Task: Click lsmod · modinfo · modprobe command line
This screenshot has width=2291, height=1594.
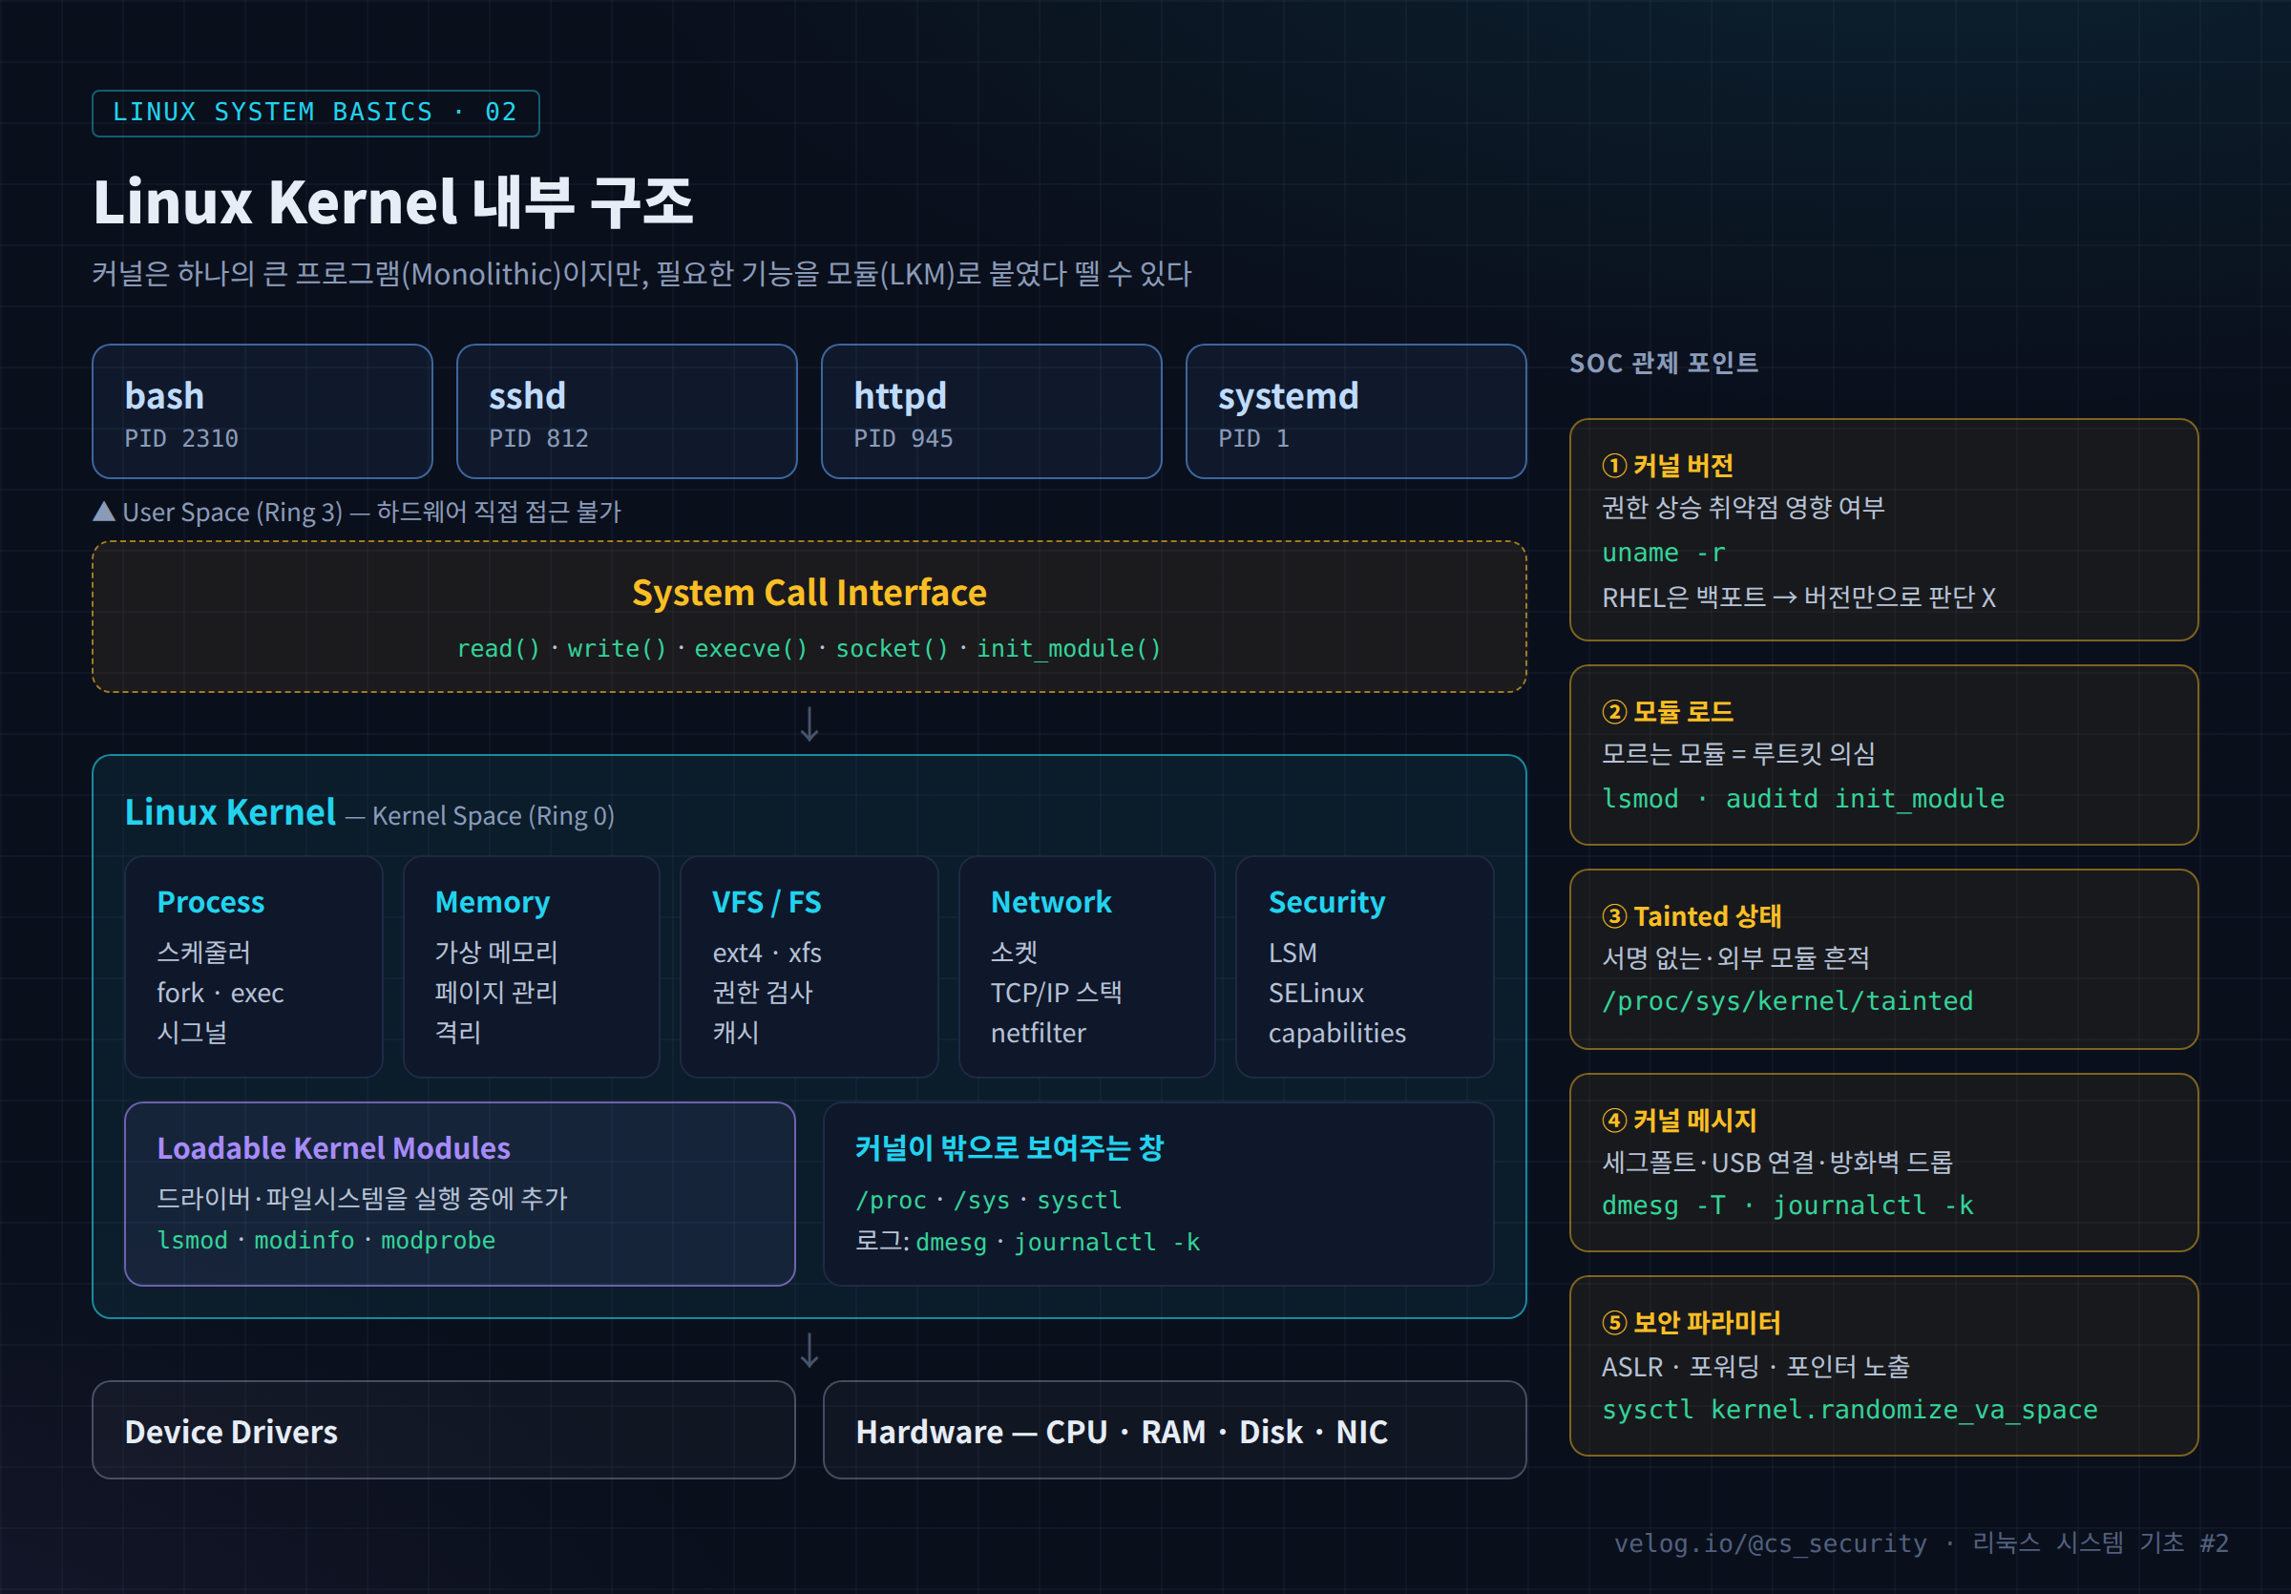Action: pos(326,1240)
